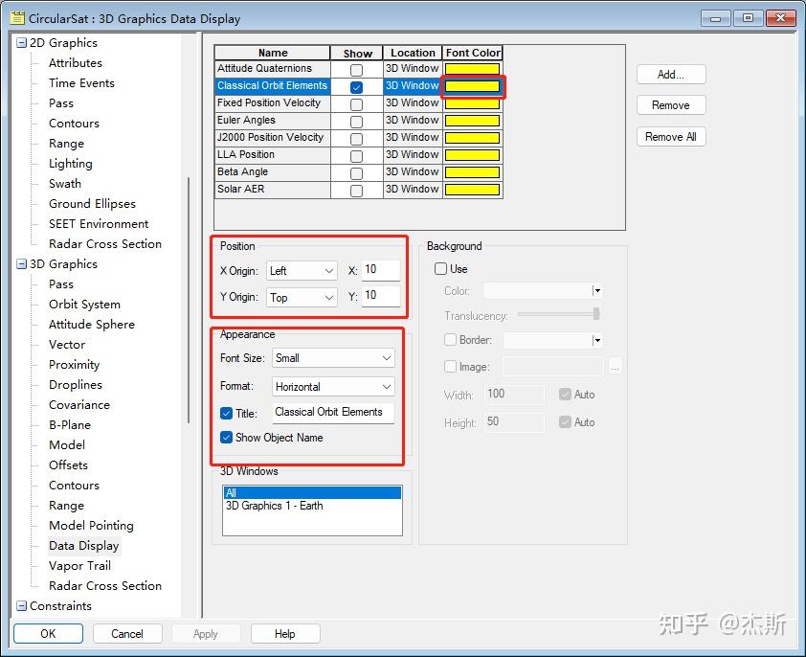Screen dimensions: 806x657
Task: Click the Title text input field
Action: click(333, 413)
